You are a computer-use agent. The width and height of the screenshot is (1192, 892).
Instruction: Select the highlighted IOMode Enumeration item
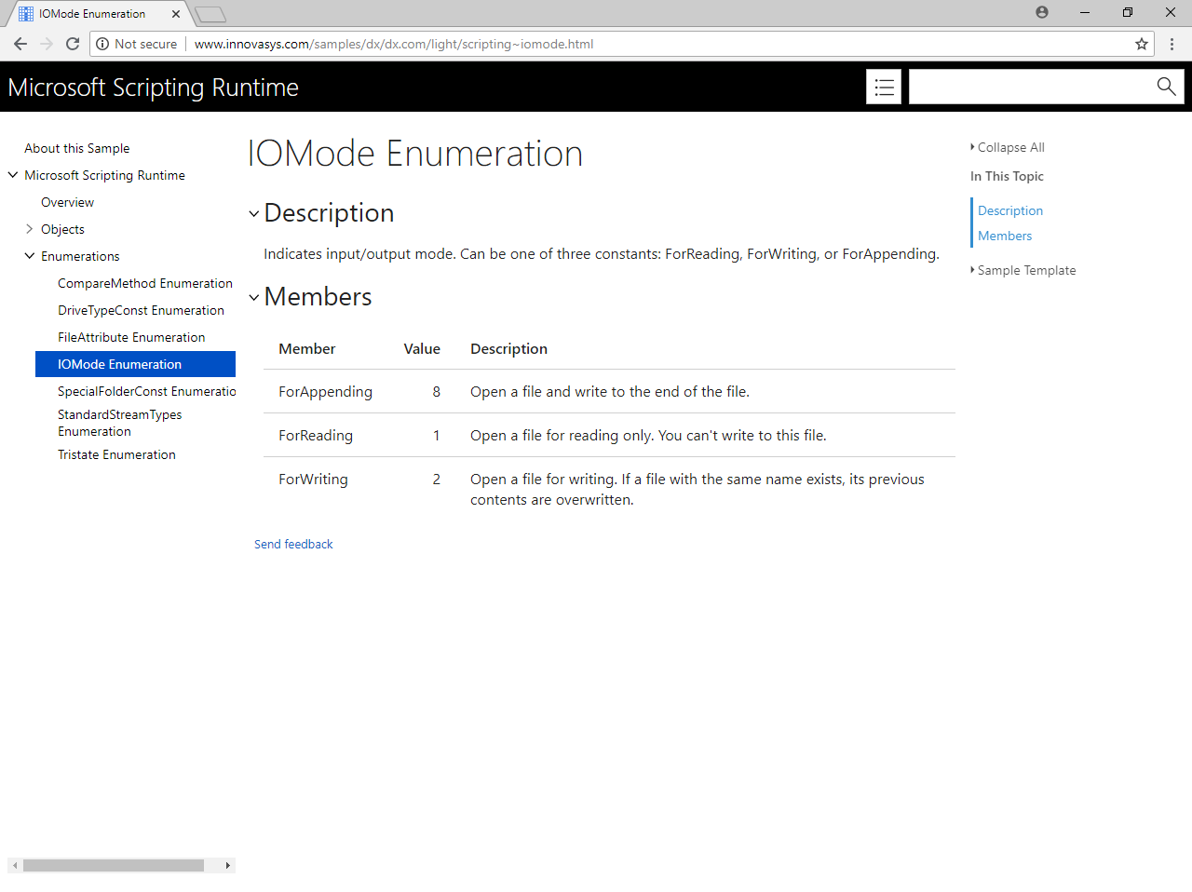135,364
